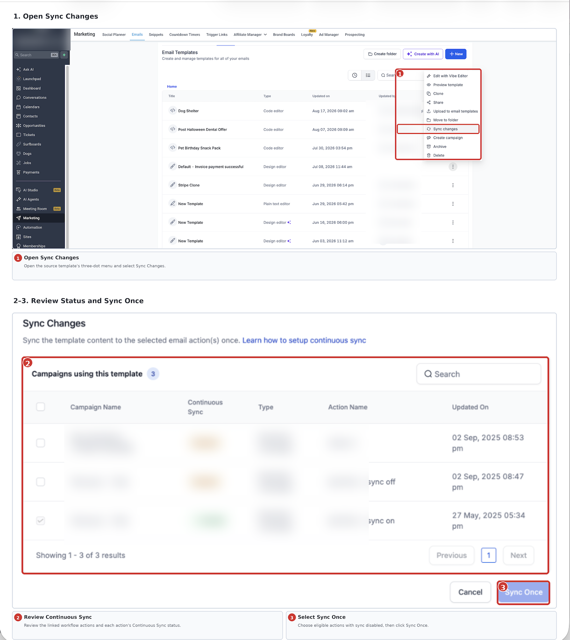Open Calendars in the sidebar
570x640 pixels.
(38, 107)
